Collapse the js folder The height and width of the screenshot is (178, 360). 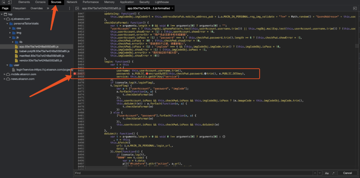point(10,37)
